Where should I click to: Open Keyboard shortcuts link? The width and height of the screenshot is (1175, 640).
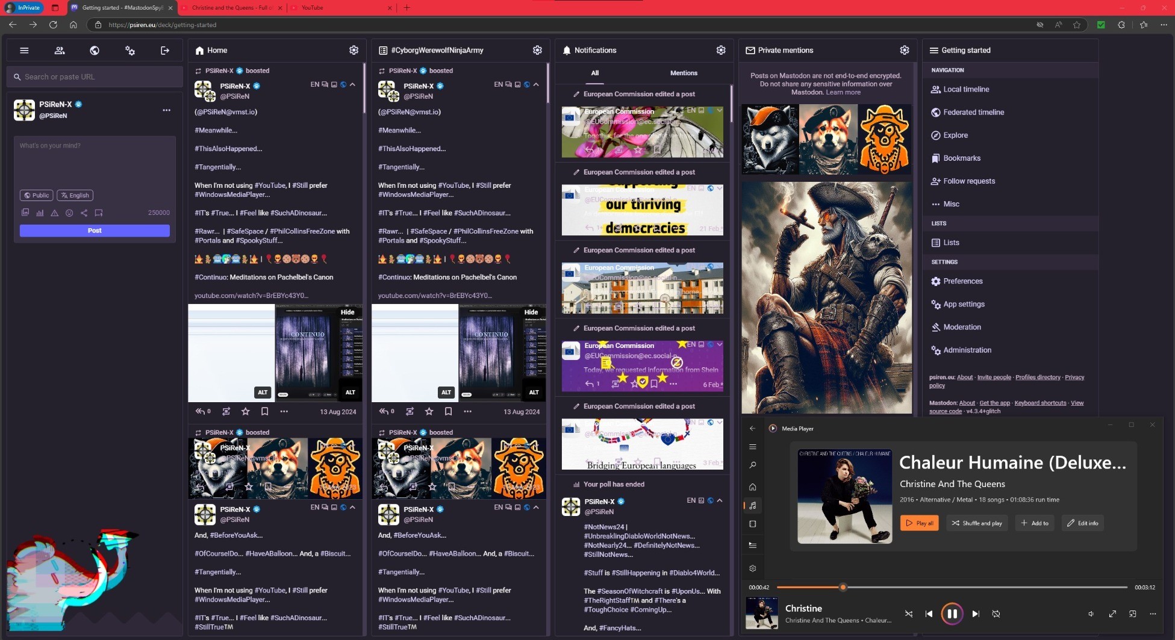point(1040,403)
